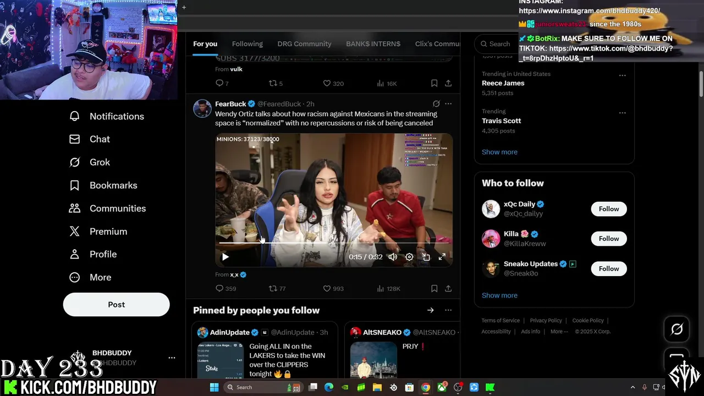Viewport: 704px width, 396px height.
Task: Open the Cookie Policy link
Action: tap(588, 321)
